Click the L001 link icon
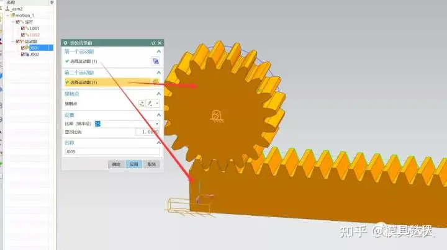Image resolution: width=447 pixels, height=250 pixels. [27, 28]
